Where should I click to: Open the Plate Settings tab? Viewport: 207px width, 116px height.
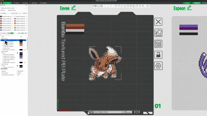[x=4, y=68]
